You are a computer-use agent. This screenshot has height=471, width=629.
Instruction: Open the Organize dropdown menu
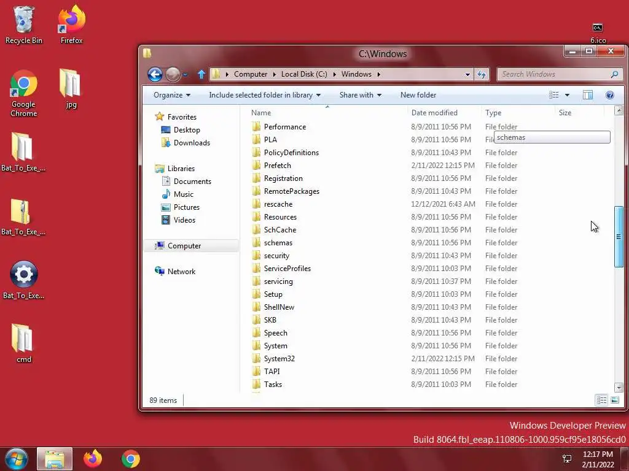point(172,95)
